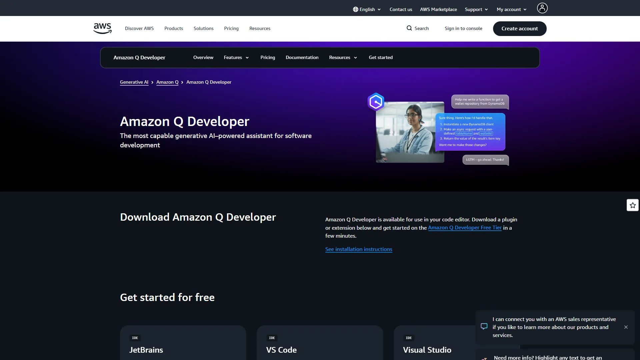Click the Create account button
This screenshot has height=360, width=640.
(x=520, y=29)
